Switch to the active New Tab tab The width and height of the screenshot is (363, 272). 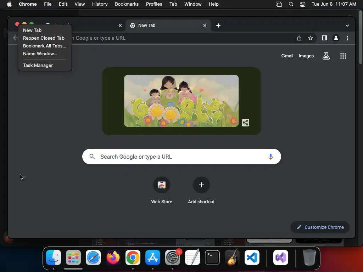(168, 25)
